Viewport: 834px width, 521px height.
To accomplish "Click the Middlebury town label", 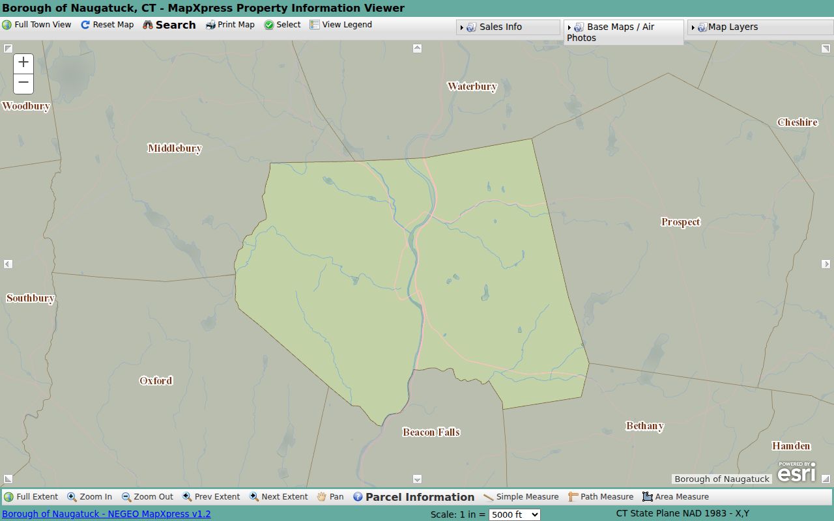I will coord(175,148).
